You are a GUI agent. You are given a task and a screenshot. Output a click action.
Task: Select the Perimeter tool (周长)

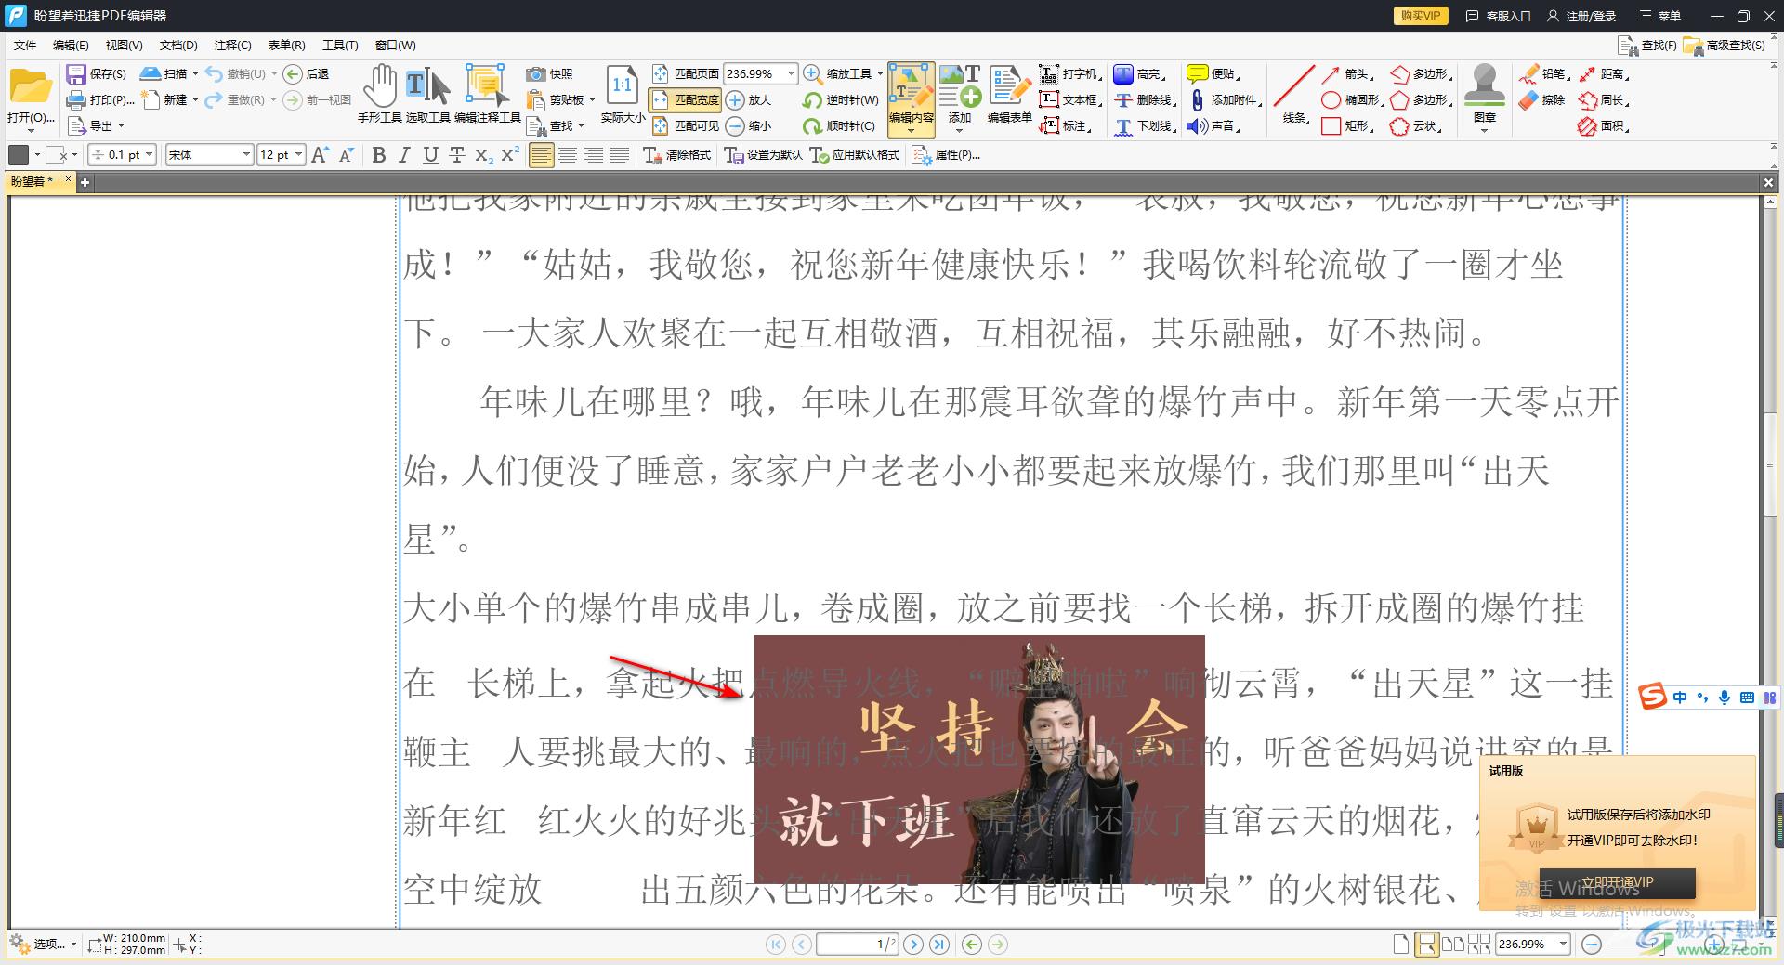click(1604, 99)
